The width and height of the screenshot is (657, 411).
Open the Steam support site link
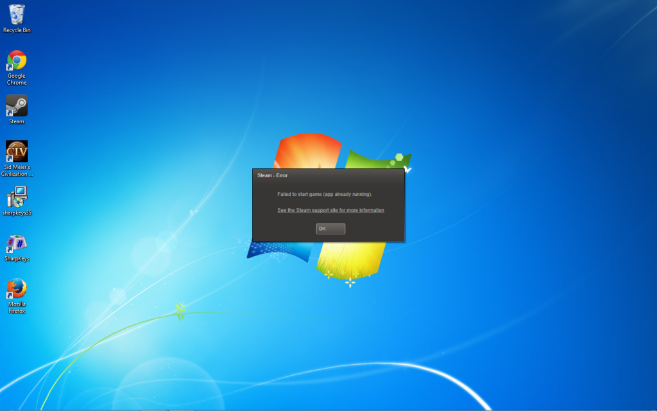(330, 210)
